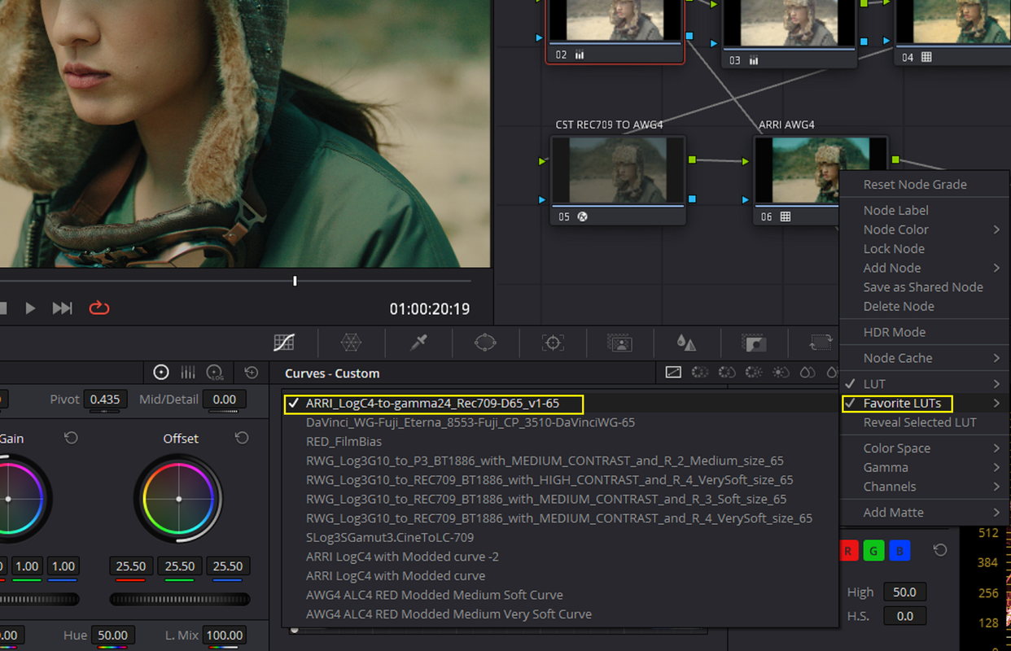Switch to color wheels mode icon
Image resolution: width=1011 pixels, height=651 pixels.
coord(161,373)
